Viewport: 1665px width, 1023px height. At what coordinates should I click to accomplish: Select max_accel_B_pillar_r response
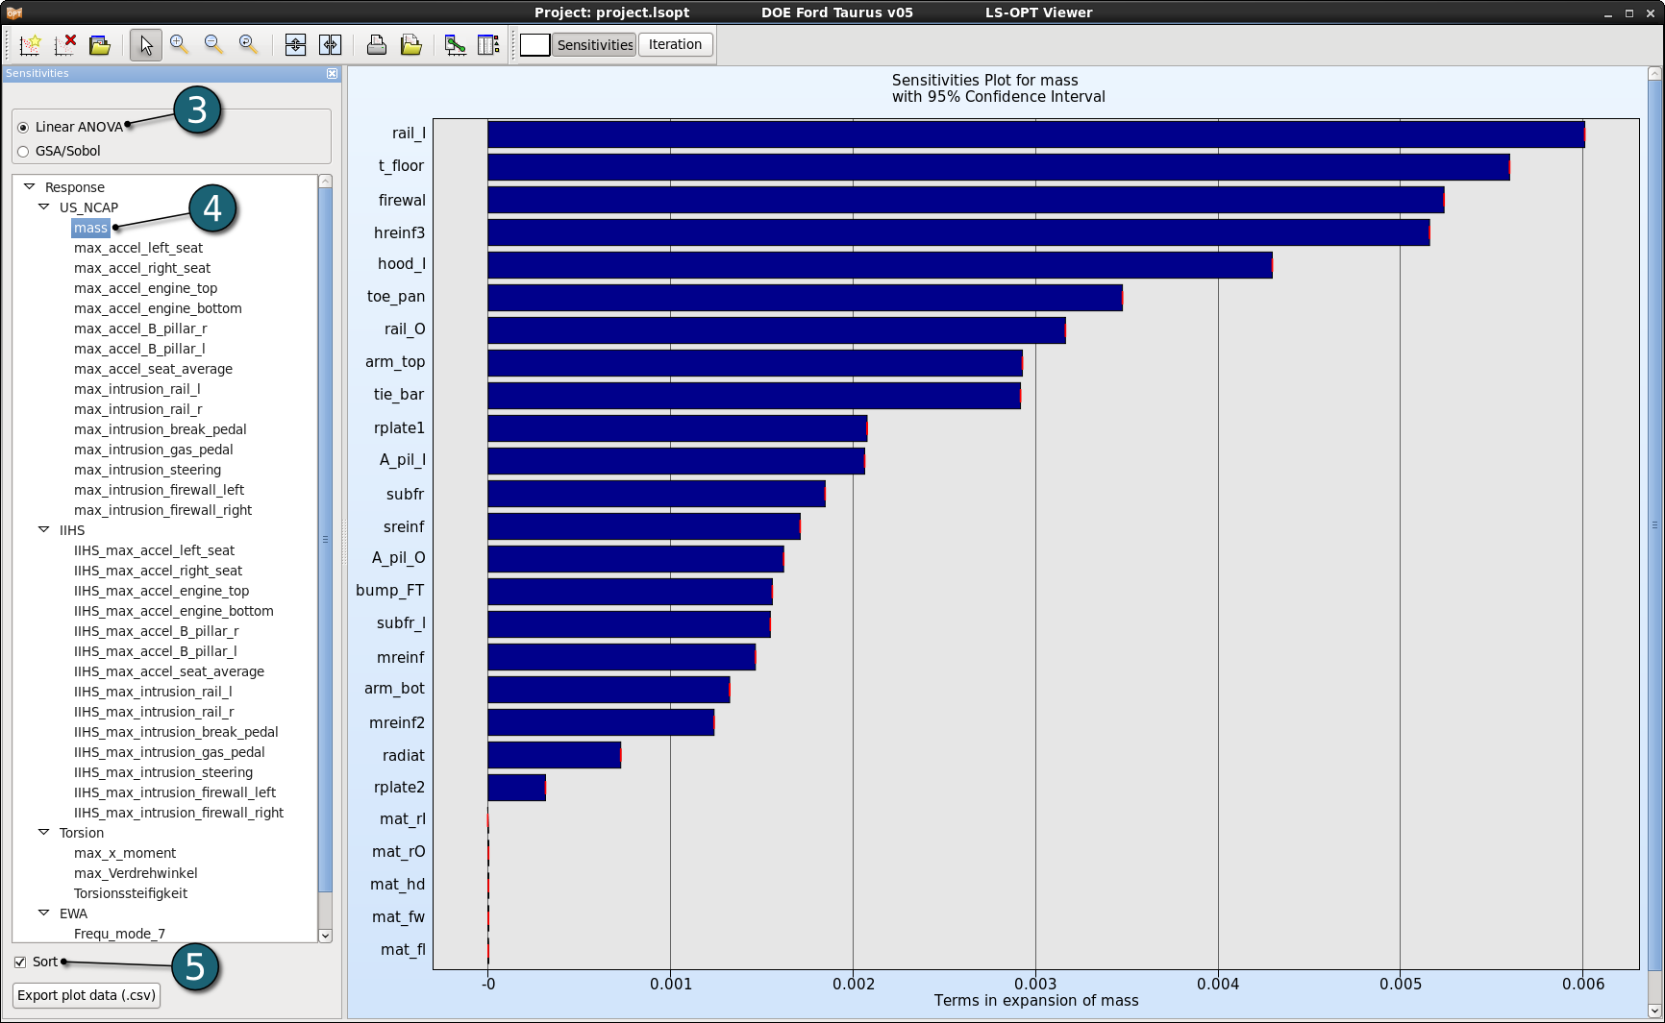[140, 329]
